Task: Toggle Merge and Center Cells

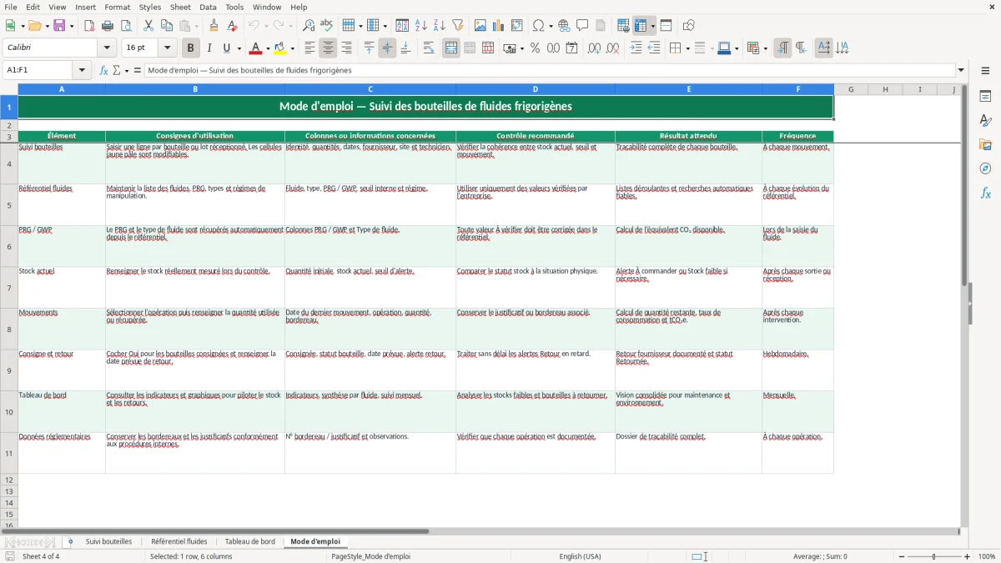Action: [451, 48]
